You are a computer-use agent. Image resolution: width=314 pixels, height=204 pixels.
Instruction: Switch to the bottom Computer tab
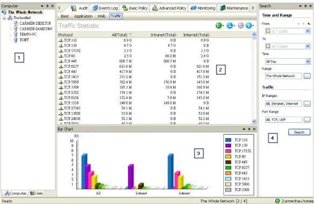pyautogui.click(x=16, y=193)
